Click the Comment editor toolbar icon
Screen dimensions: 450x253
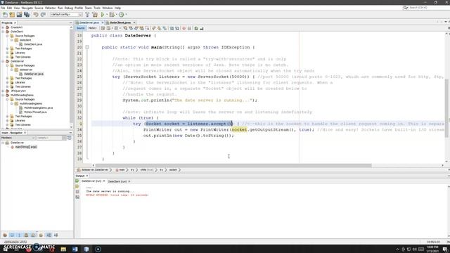[196, 28]
